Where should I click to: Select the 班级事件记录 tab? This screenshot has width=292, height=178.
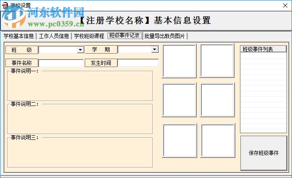(x=125, y=36)
